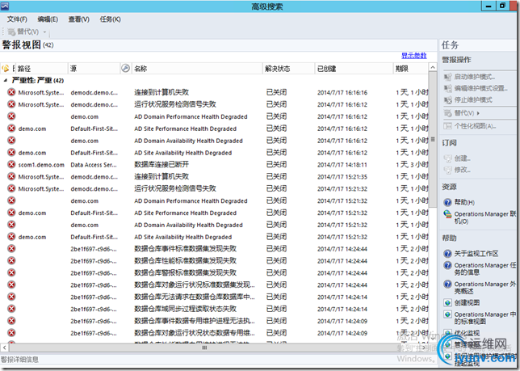Select 数据仓库事件数据专用维护进程无法执... alert

click(x=195, y=321)
